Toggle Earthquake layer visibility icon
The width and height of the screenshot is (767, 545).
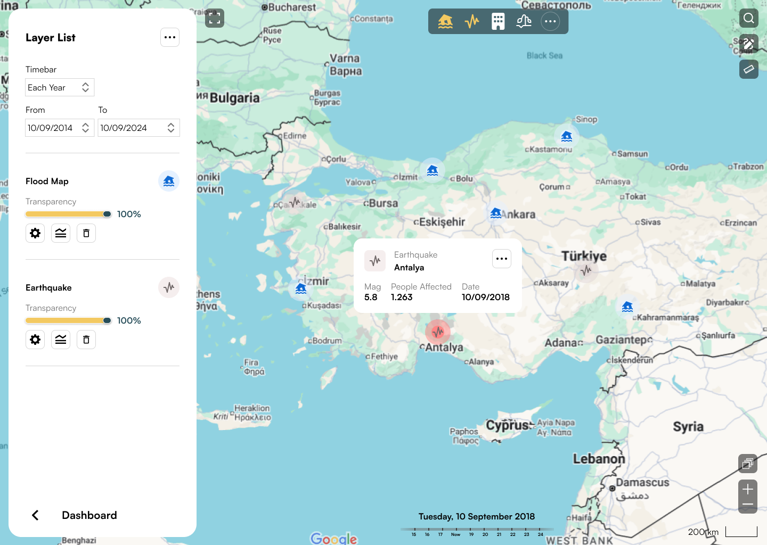click(169, 287)
